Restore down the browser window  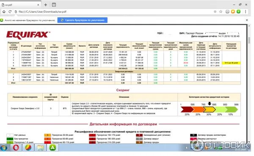coord(240,5)
